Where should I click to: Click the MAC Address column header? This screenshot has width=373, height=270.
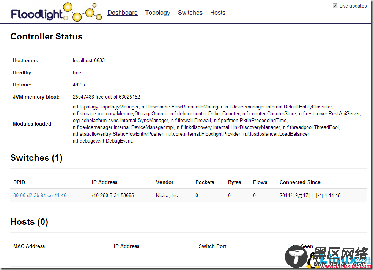pyautogui.click(x=29, y=246)
